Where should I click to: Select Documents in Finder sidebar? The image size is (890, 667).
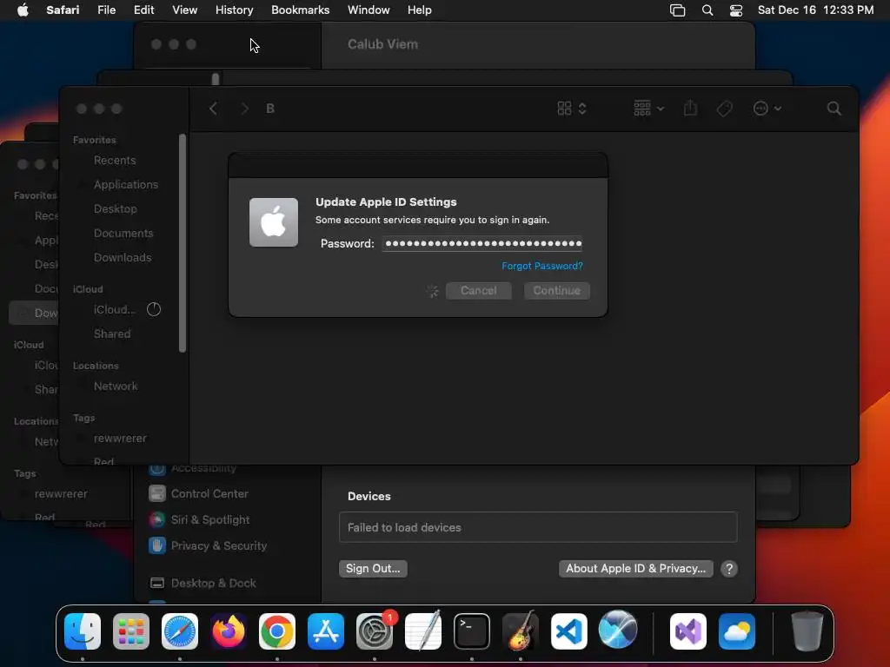123,234
